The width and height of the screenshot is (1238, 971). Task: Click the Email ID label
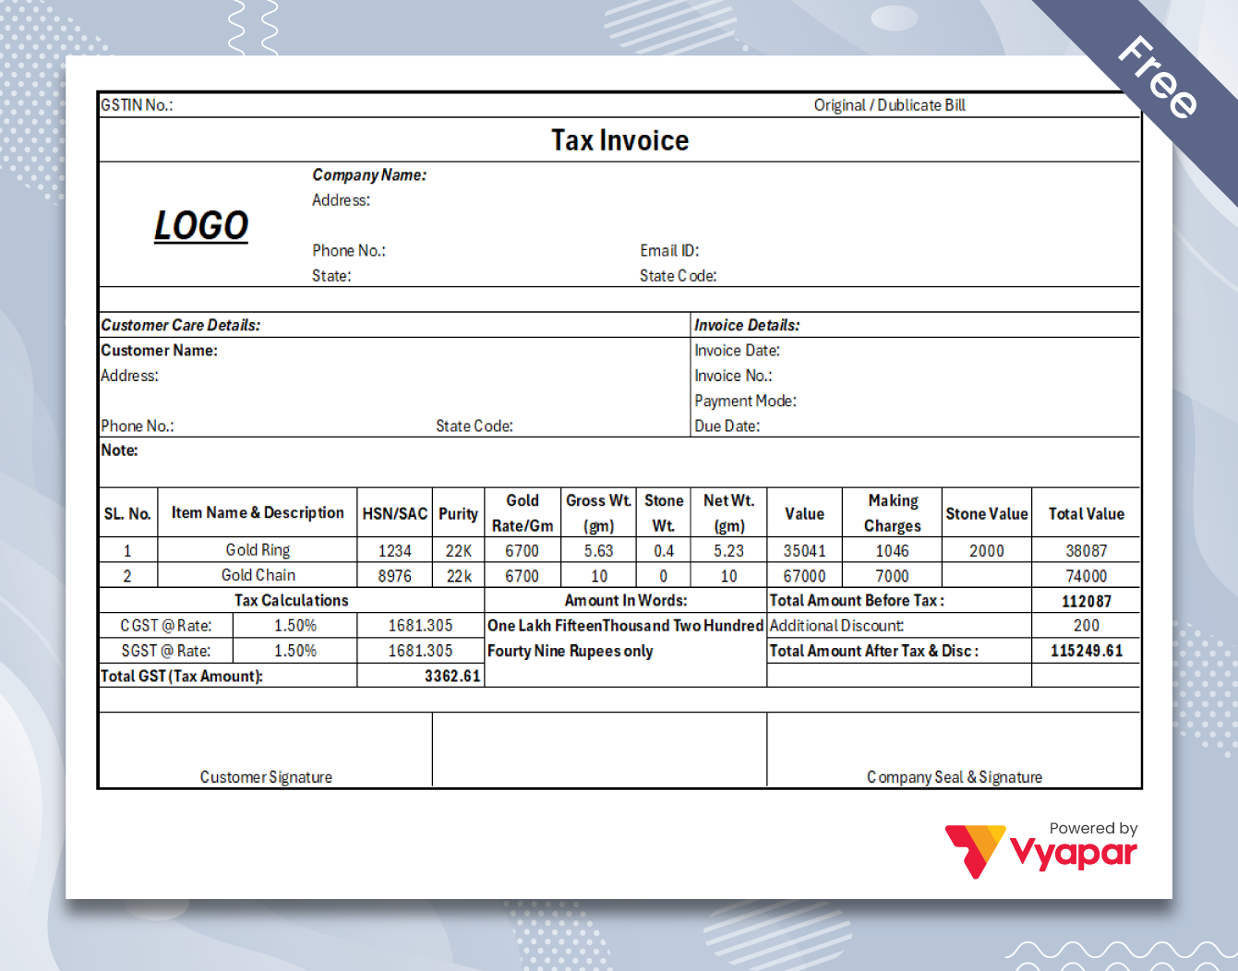[669, 251]
